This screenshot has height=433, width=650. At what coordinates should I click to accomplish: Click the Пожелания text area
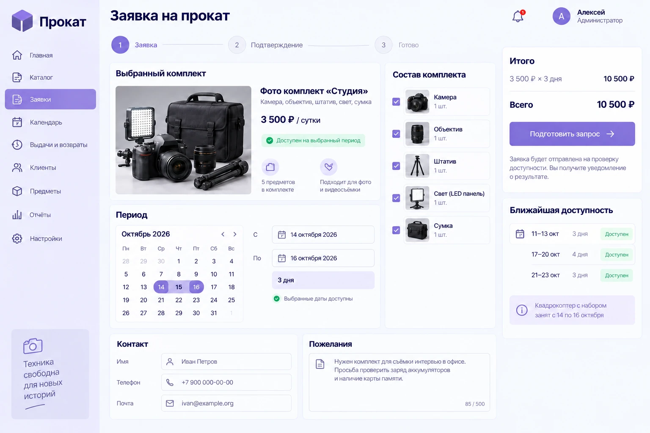click(x=399, y=382)
